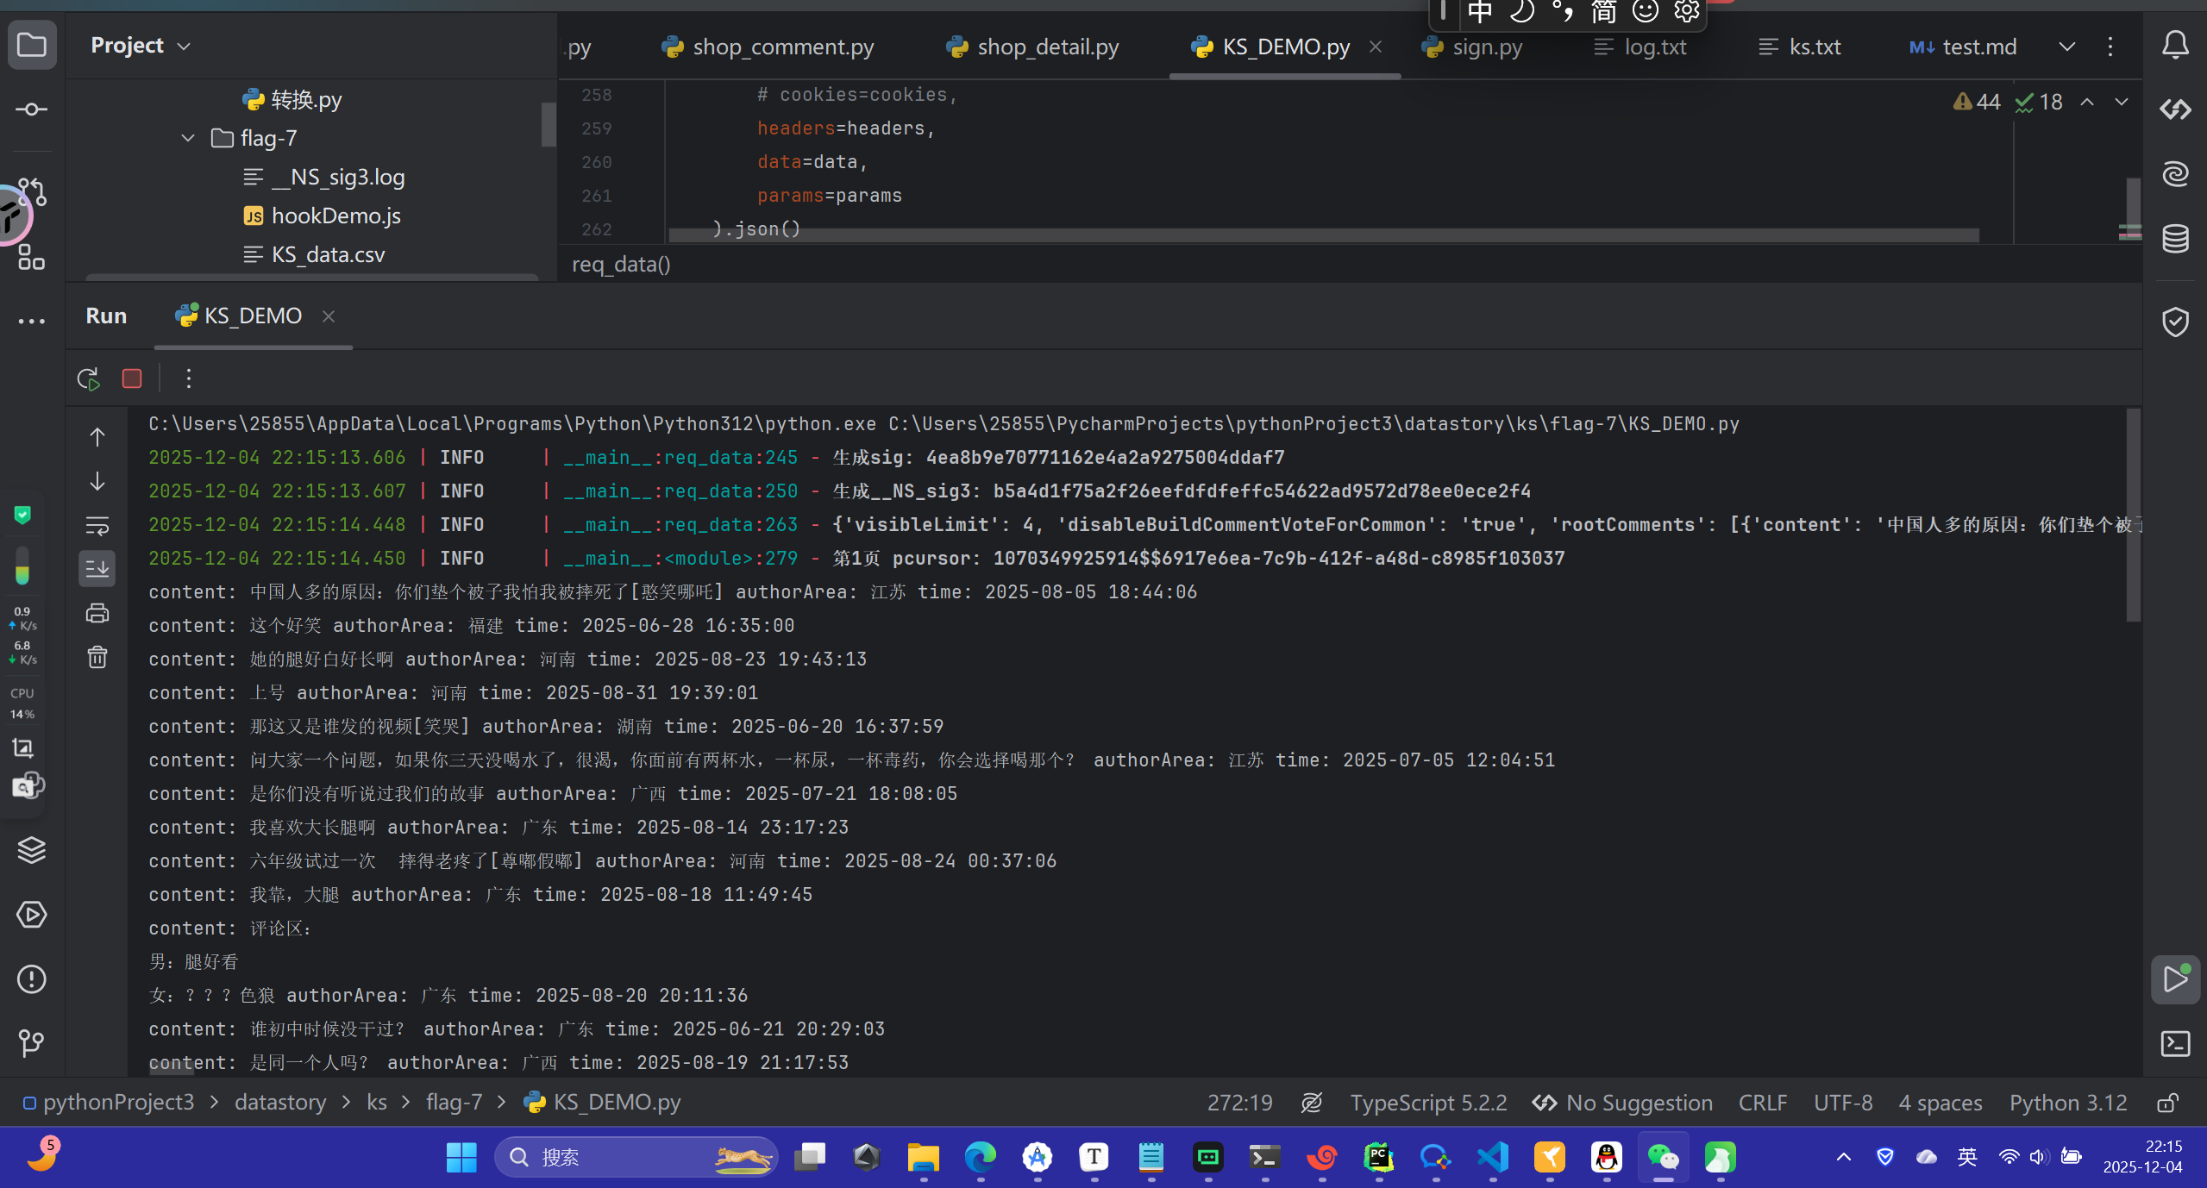Stop the running KS_DEMO process

pyautogui.click(x=132, y=378)
